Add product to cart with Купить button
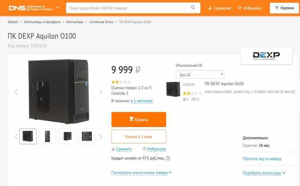300x186 pixels. click(x=139, y=119)
